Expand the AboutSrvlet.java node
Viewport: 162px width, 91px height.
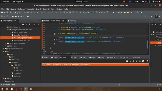click(10, 32)
